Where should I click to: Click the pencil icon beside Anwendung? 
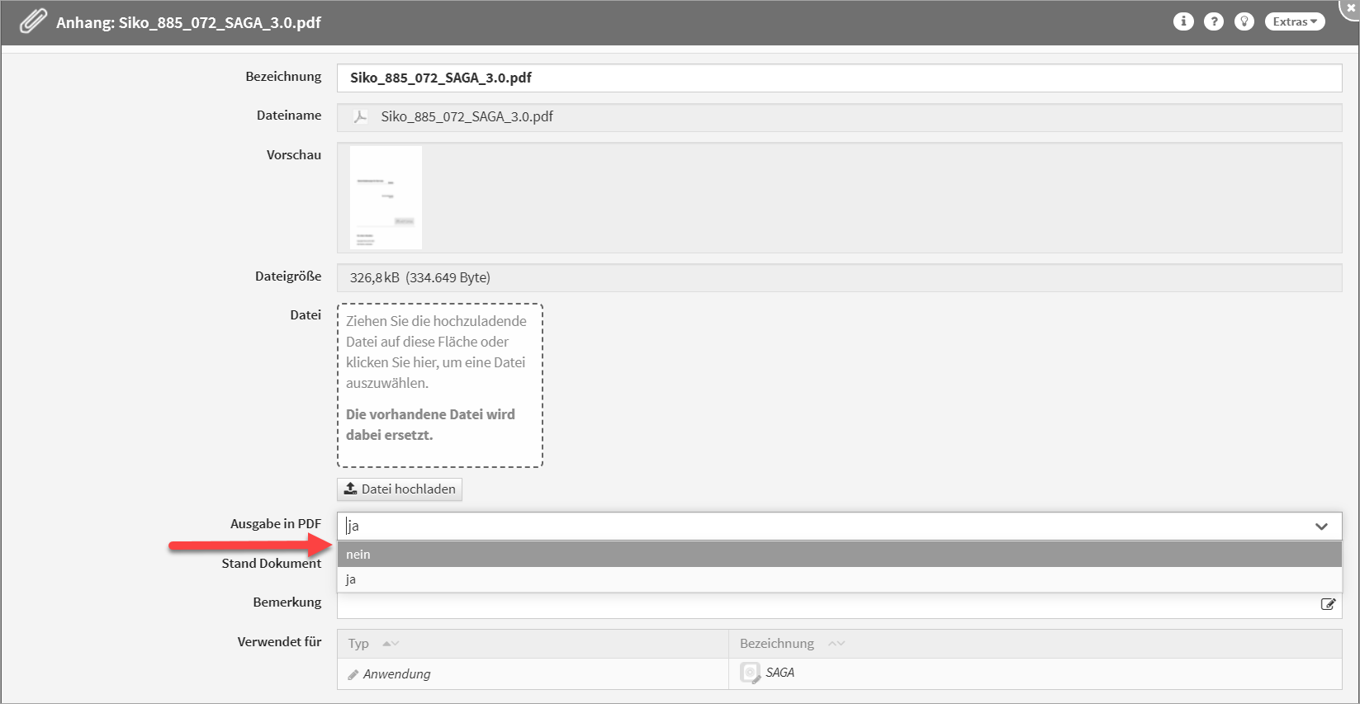[353, 674]
